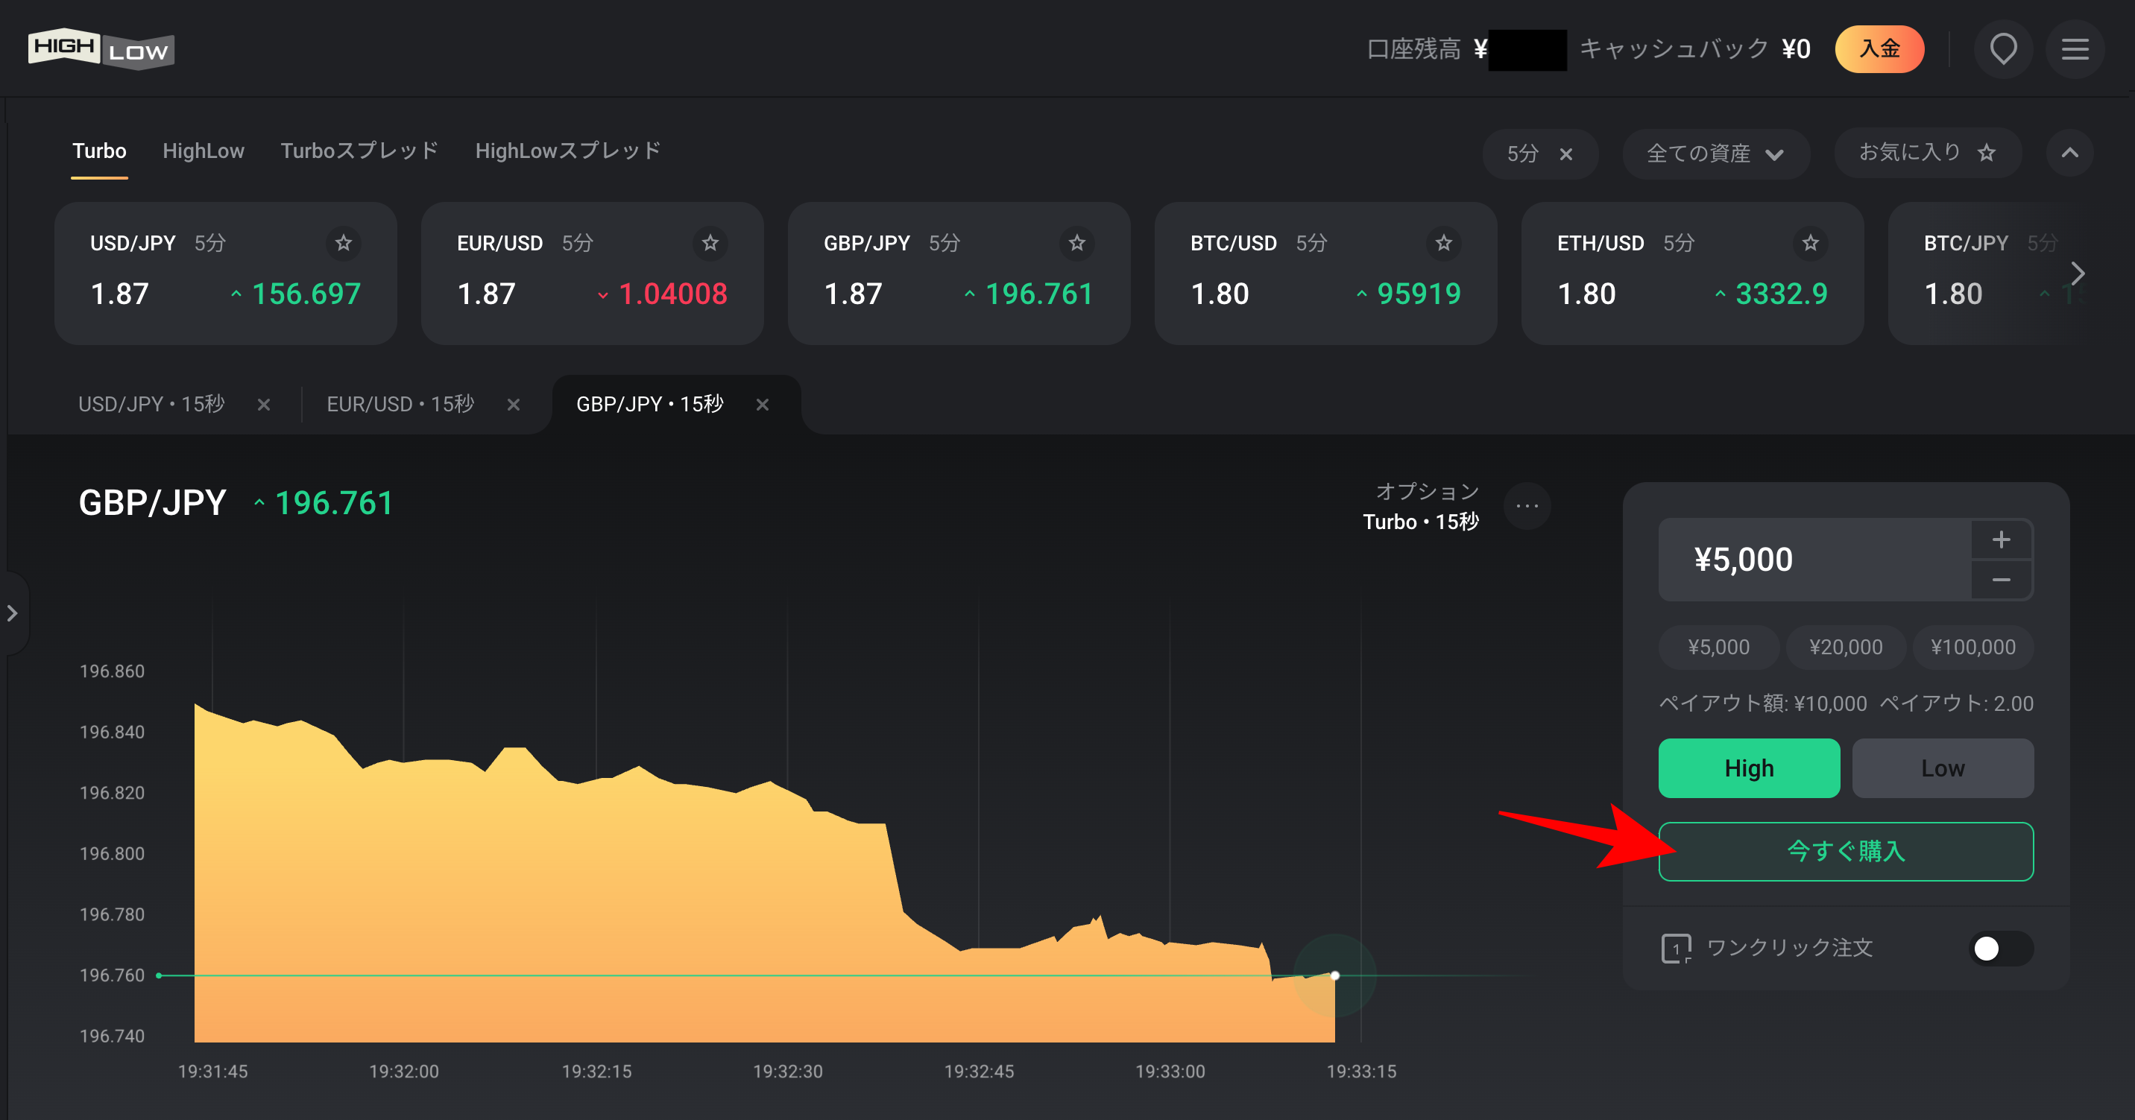Favorite the EUR/USD 5分 card star
Image resolution: width=2135 pixels, height=1120 pixels.
(x=710, y=243)
